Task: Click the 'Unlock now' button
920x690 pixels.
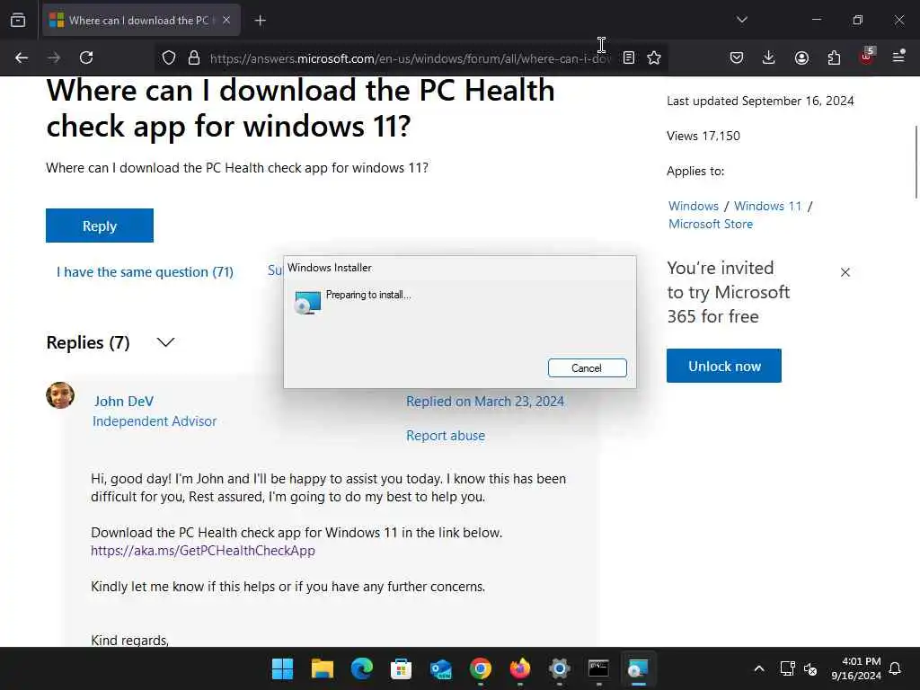Action: click(x=724, y=366)
